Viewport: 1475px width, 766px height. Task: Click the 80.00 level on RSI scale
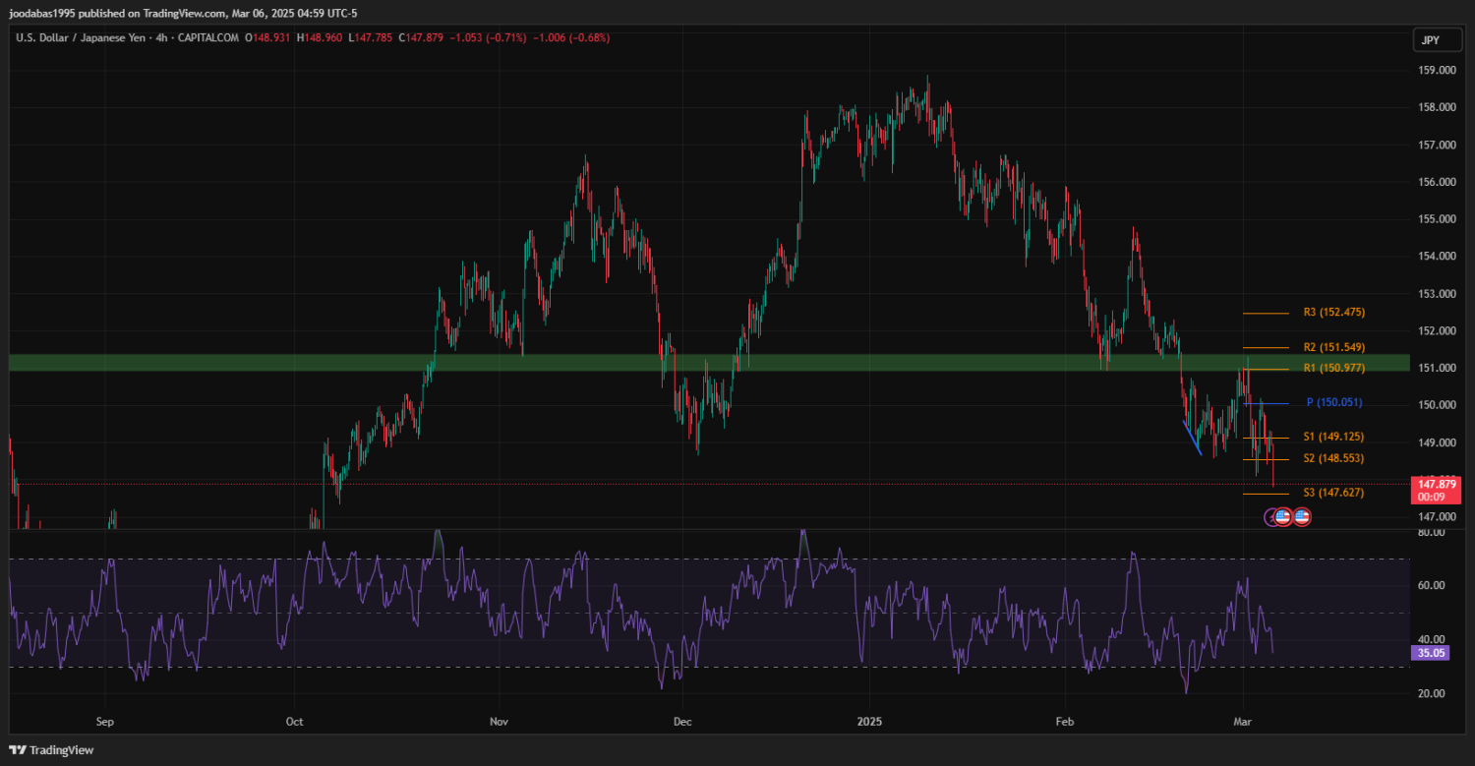click(x=1431, y=533)
